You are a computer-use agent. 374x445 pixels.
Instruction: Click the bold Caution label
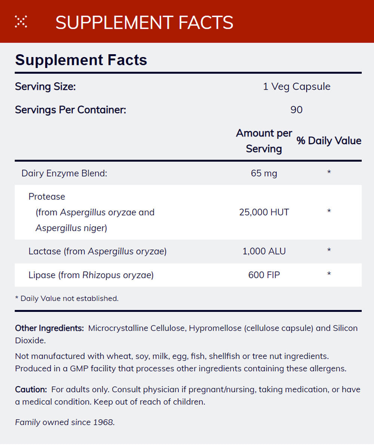31,390
